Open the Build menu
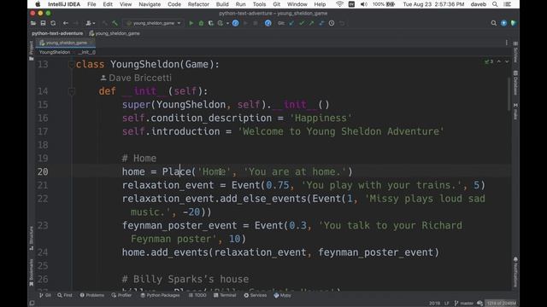This screenshot has height=307, width=547. point(222,4)
